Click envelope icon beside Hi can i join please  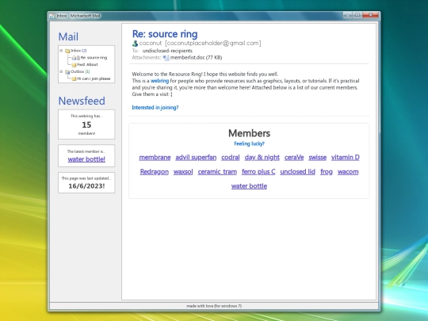pyautogui.click(x=74, y=79)
